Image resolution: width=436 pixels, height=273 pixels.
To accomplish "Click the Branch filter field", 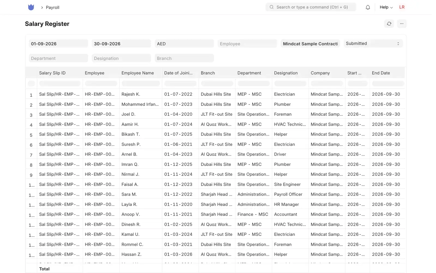I will point(184,58).
